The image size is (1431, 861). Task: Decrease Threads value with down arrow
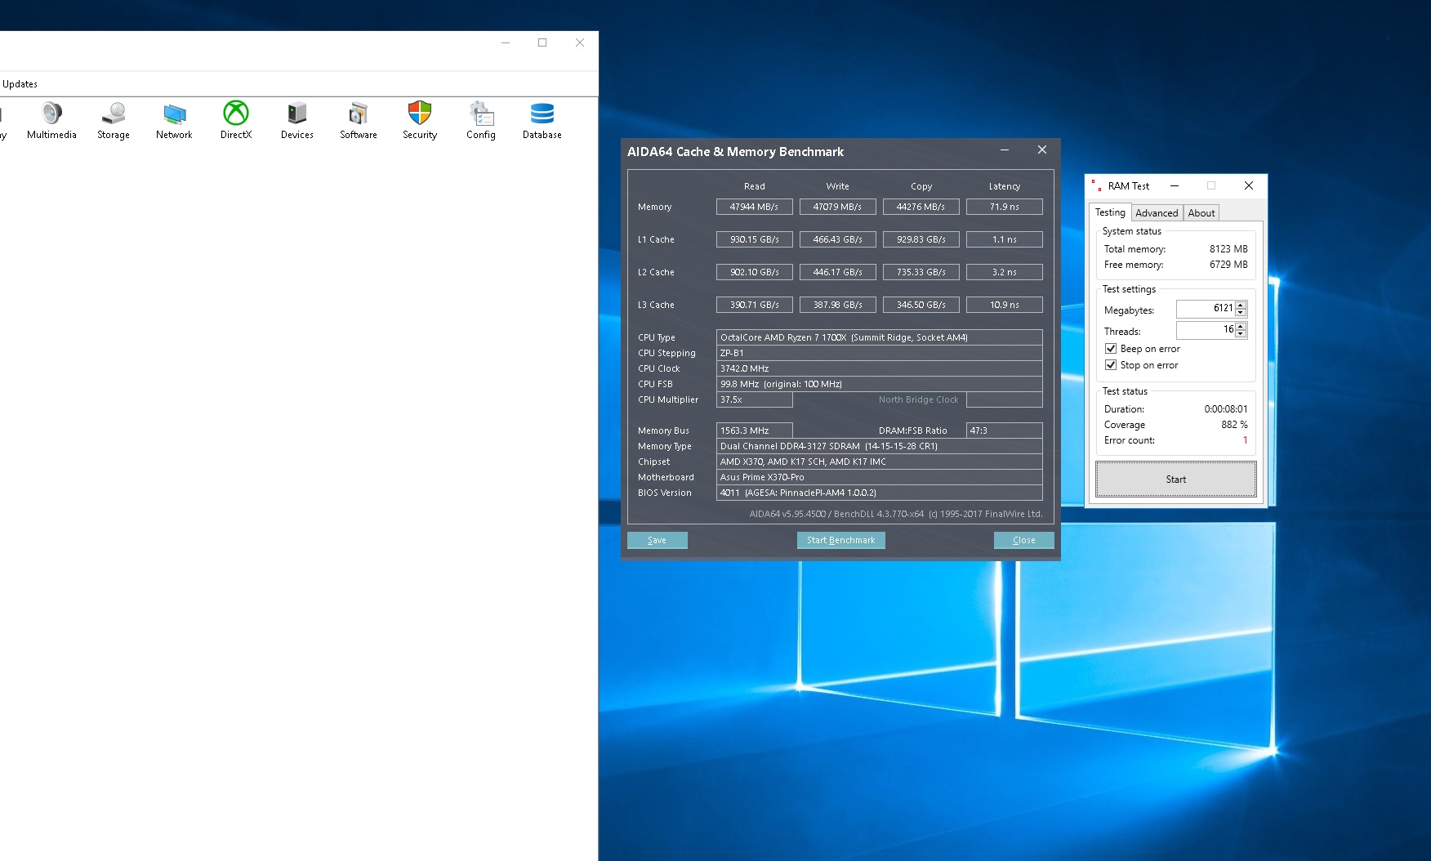[1241, 334]
